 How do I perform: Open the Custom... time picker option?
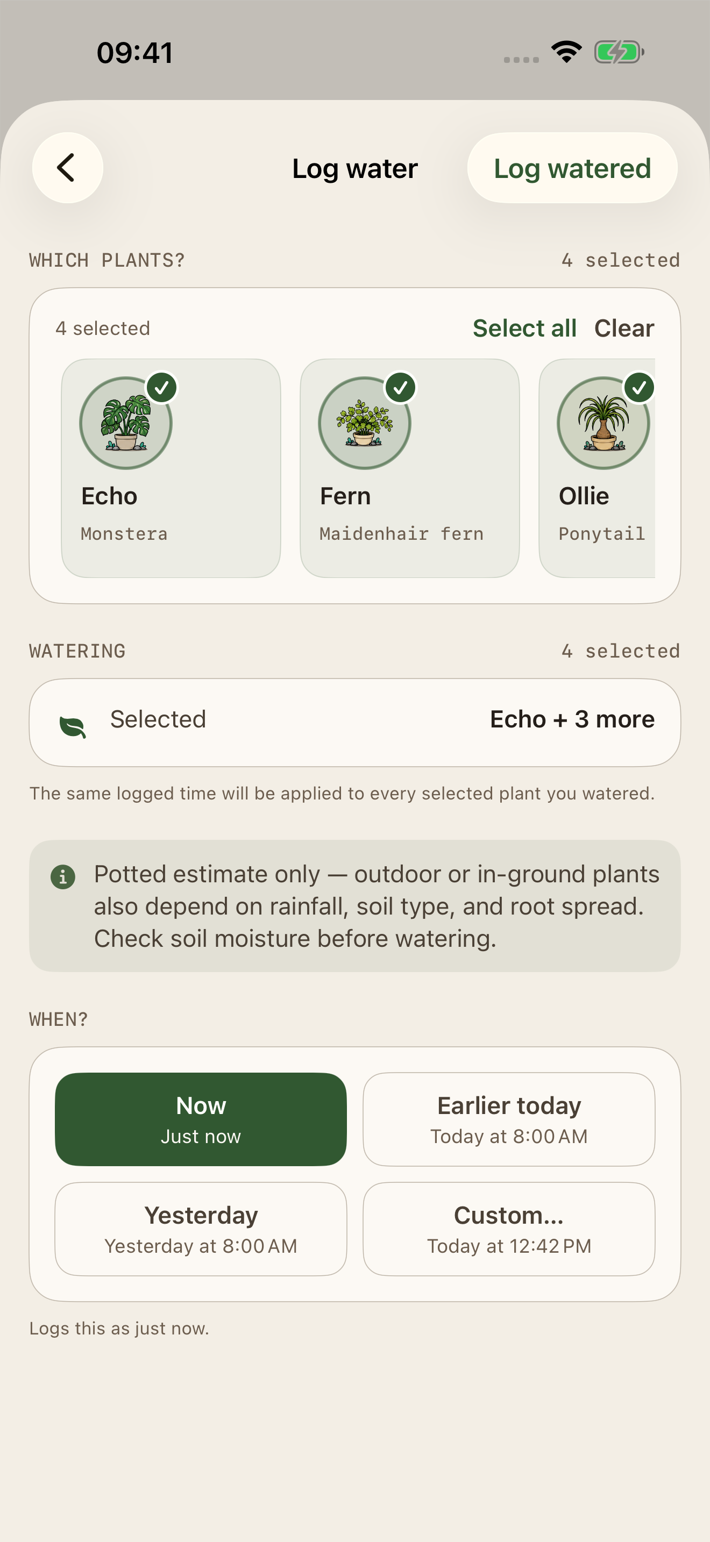509,1229
